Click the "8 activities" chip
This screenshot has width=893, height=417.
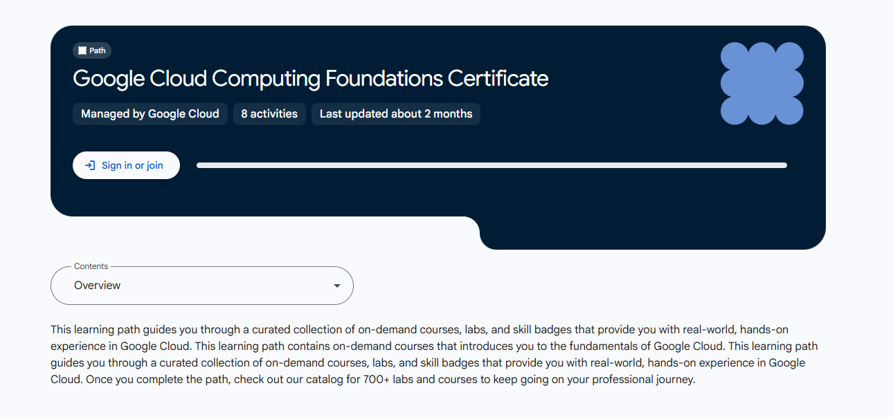pos(269,114)
